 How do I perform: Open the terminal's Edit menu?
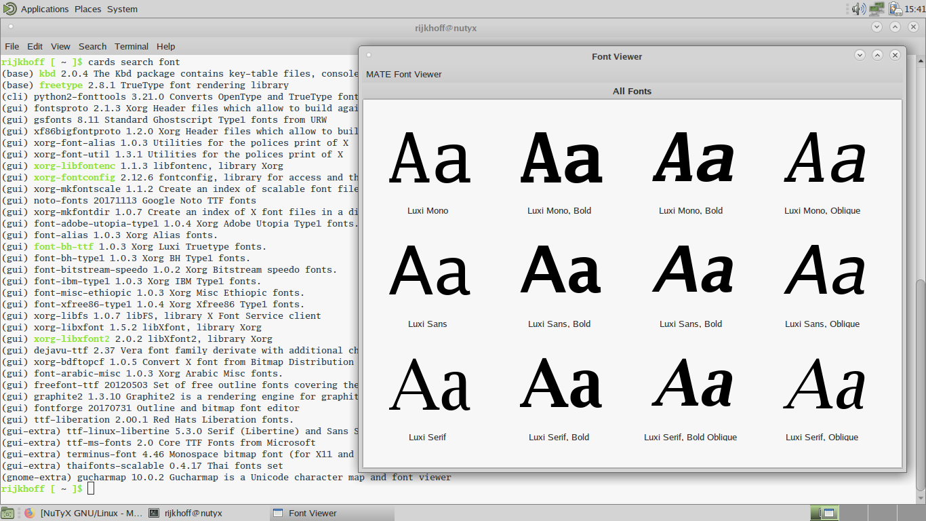coord(35,47)
